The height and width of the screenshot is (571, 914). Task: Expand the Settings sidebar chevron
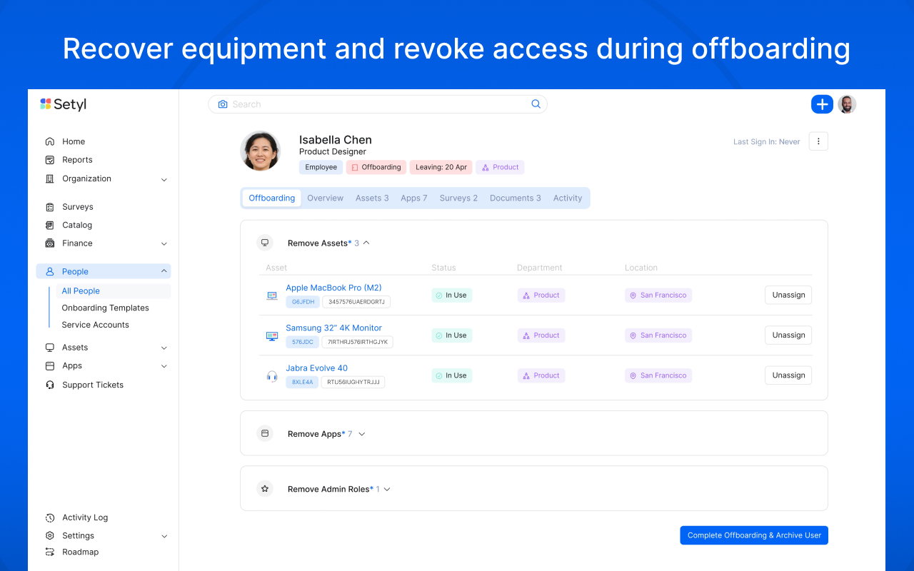coord(164,536)
